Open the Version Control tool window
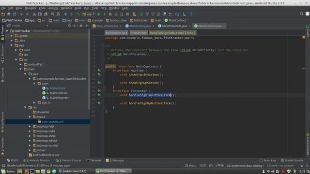Image resolution: width=310 pixels, height=174 pixels. point(69,160)
